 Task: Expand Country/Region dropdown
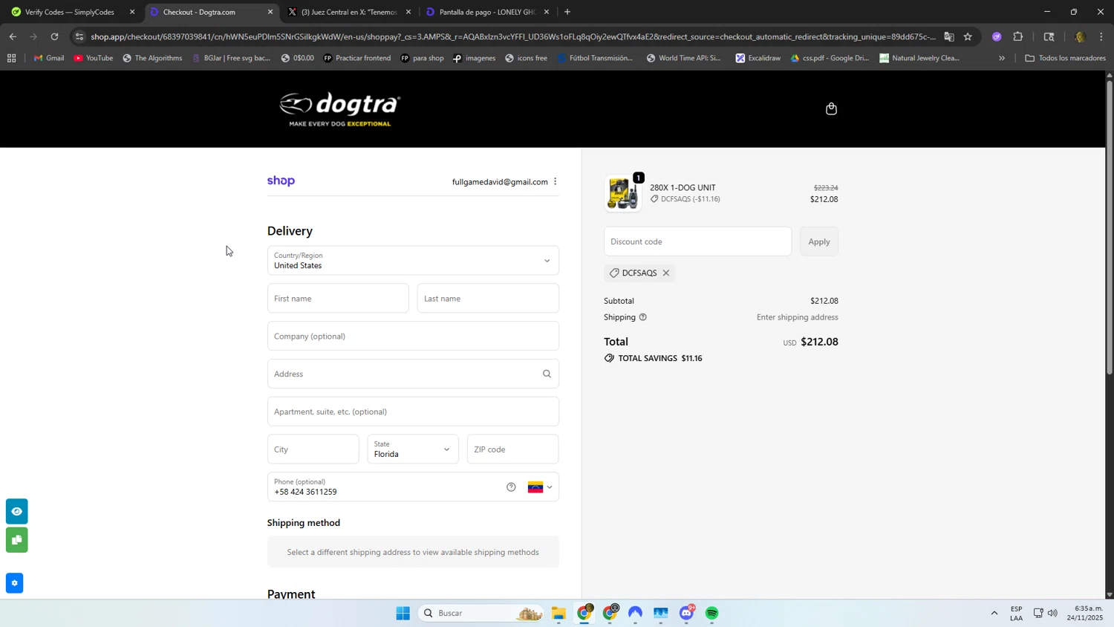(x=413, y=261)
